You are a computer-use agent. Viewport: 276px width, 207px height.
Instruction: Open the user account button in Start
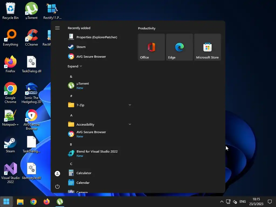click(57, 174)
